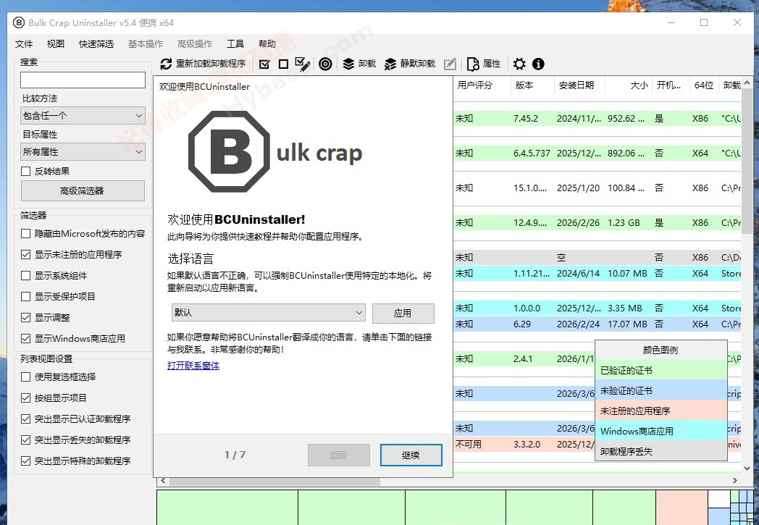Activate the target-a-window tool

(x=325, y=64)
